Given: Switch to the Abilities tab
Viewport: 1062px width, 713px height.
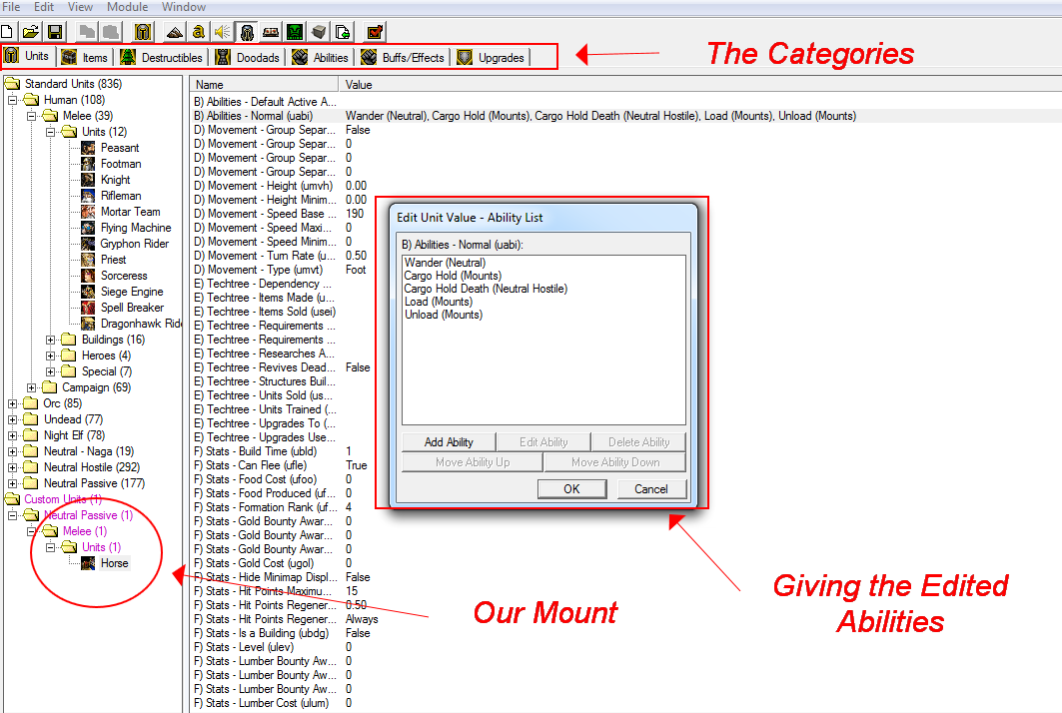Looking at the screenshot, I should [320, 58].
